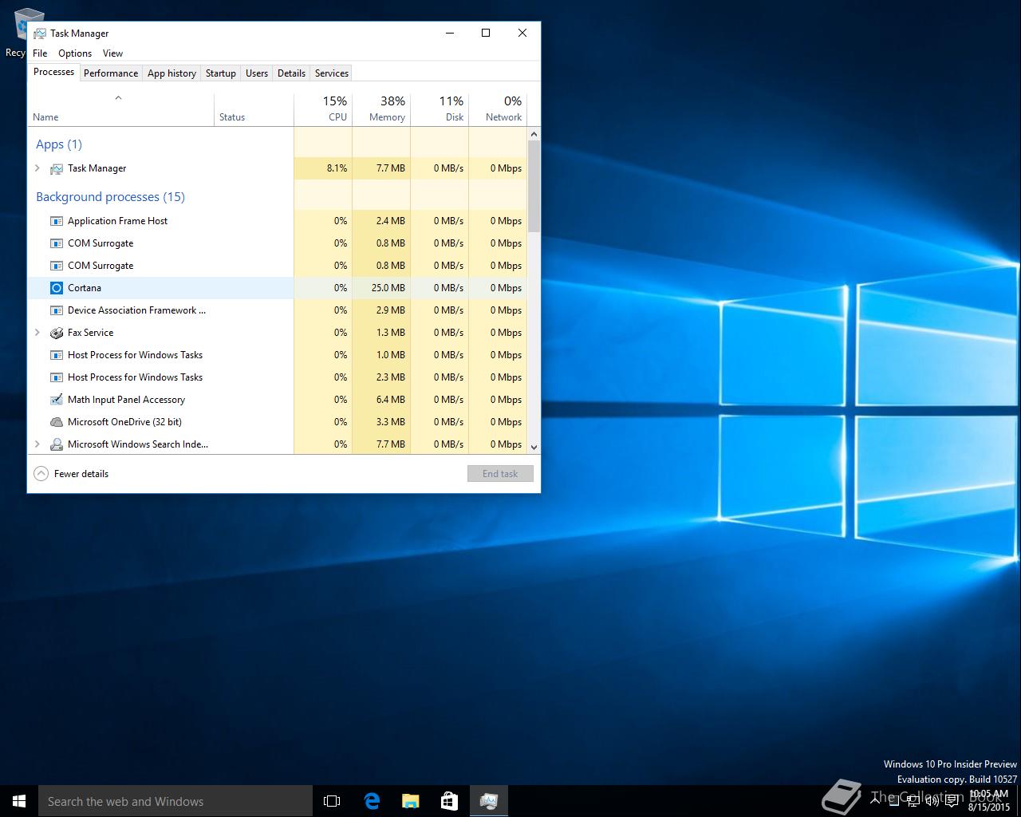
Task: Click the Application Frame Host process icon
Action: pyautogui.click(x=57, y=221)
